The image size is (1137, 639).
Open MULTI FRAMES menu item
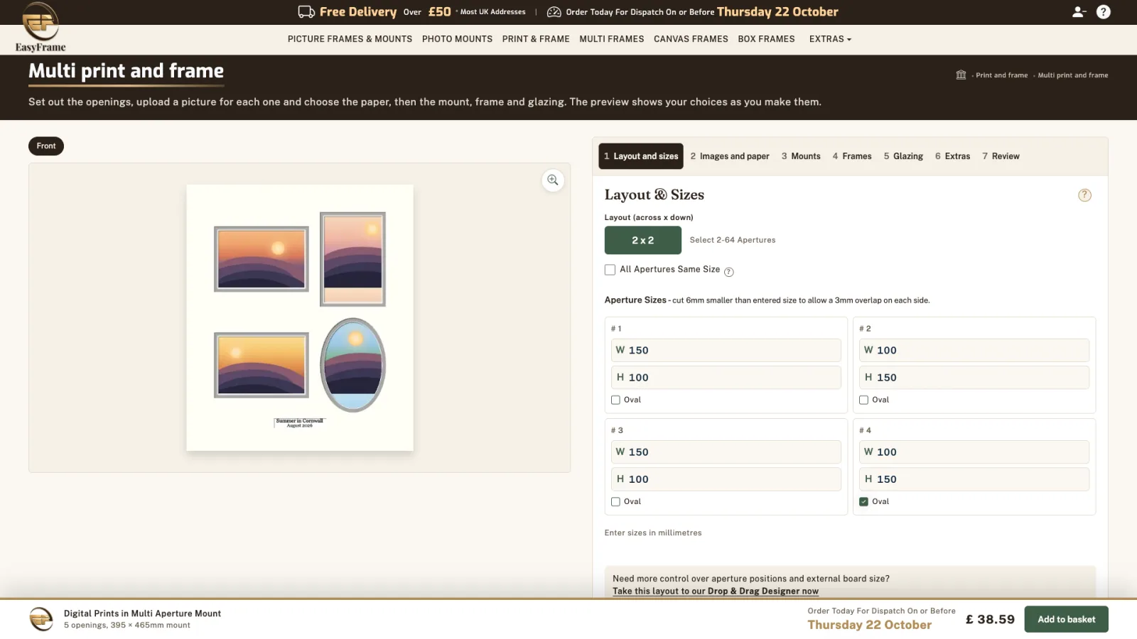[x=612, y=39]
